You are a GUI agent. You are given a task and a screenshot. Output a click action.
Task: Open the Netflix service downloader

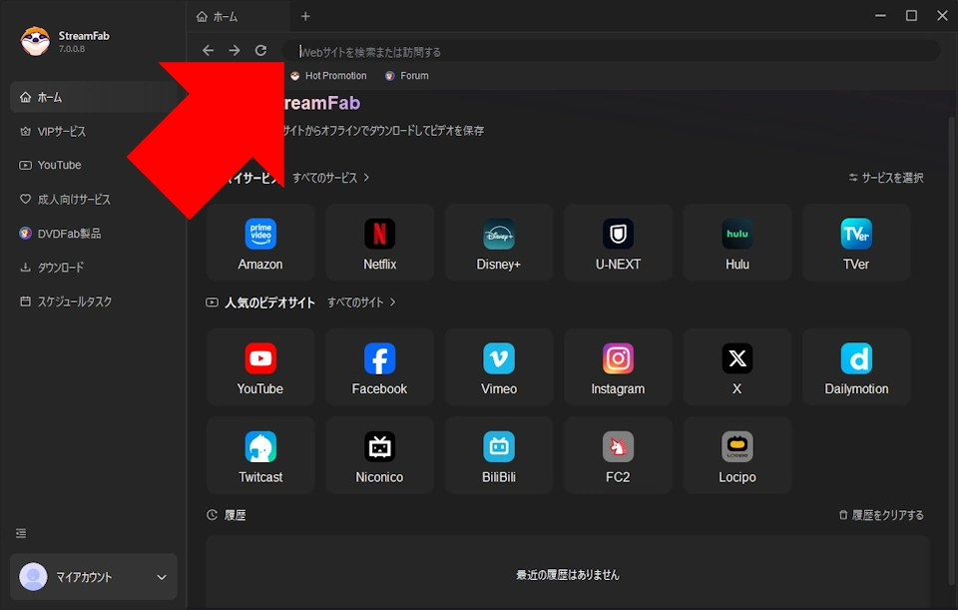(x=379, y=243)
